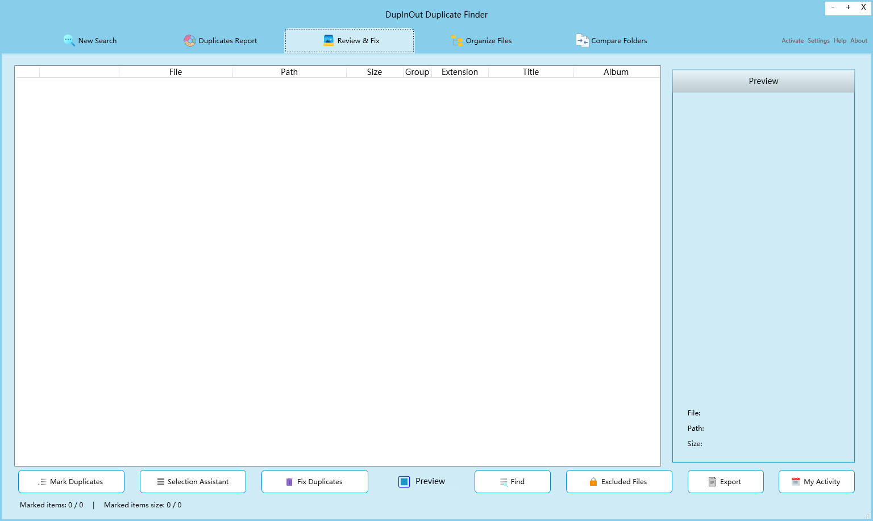Viewport: 873px width, 521px height.
Task: Click the 'Marked items: 0 / 0' status text
Action: point(52,505)
